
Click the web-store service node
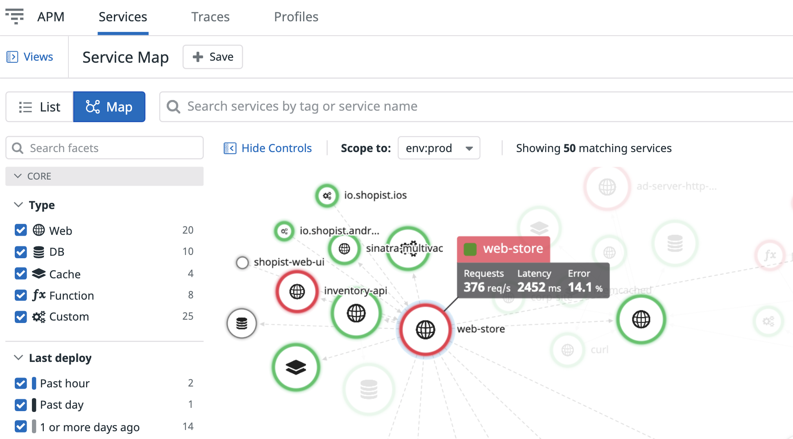click(x=425, y=330)
